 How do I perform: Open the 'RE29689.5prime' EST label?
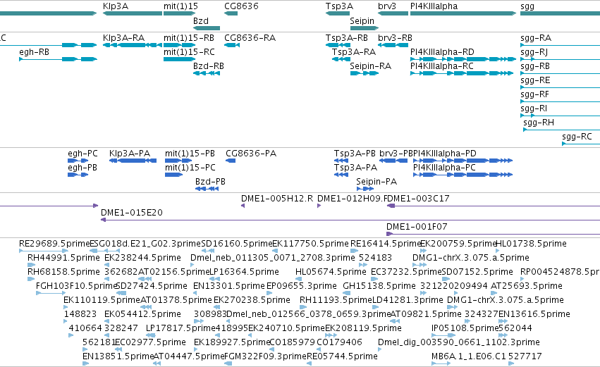coord(54,244)
